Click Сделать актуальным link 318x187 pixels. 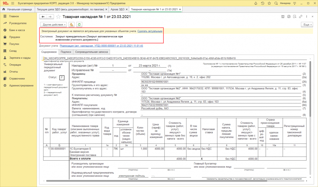[x=150, y=31]
